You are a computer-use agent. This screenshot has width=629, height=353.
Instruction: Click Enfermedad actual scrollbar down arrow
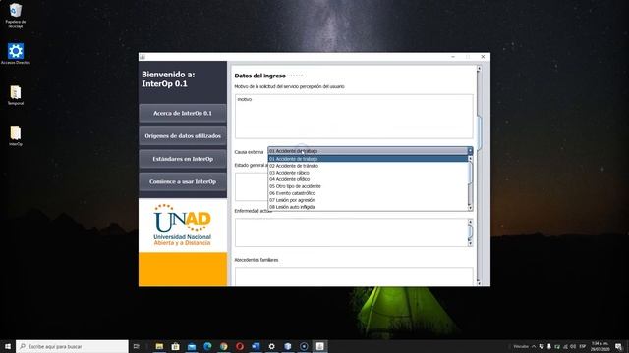click(x=470, y=243)
